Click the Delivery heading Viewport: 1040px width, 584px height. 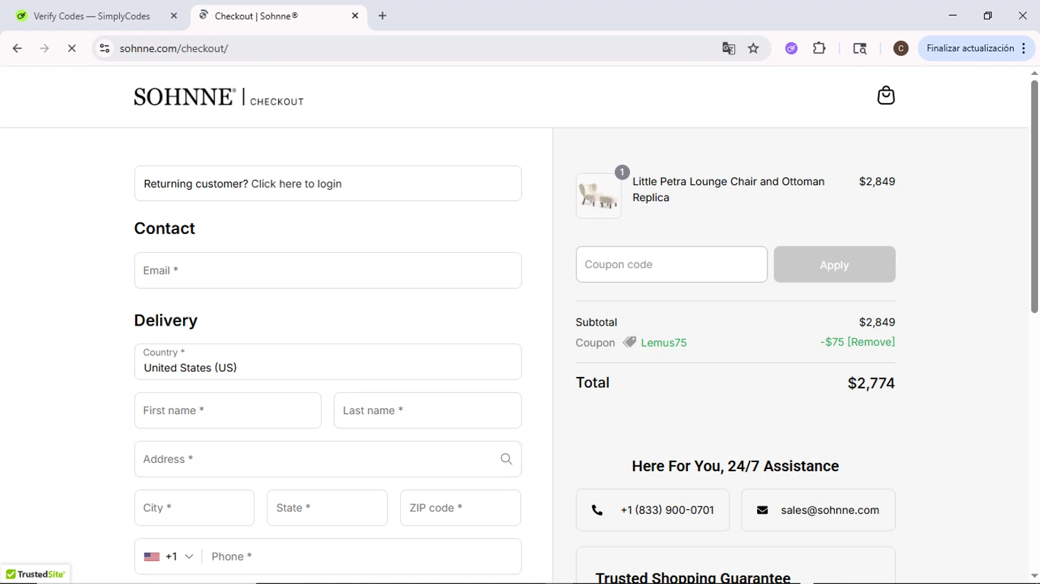(x=166, y=320)
